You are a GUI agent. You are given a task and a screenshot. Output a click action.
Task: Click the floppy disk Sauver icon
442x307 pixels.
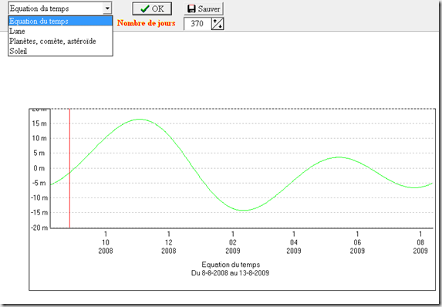pyautogui.click(x=191, y=8)
